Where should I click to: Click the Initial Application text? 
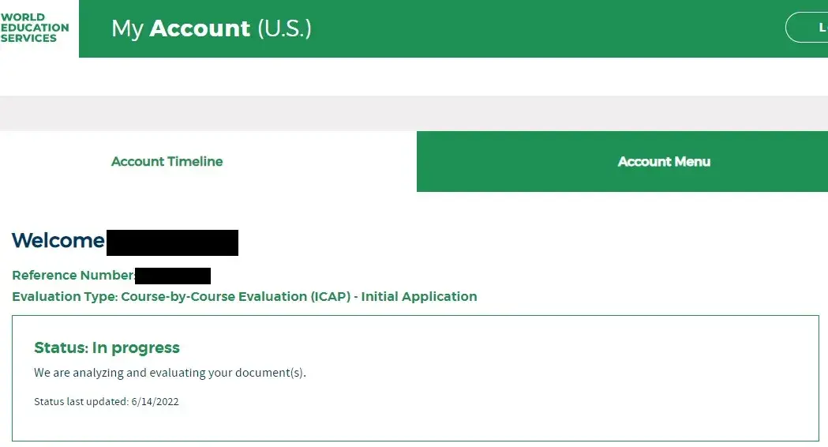(x=419, y=297)
